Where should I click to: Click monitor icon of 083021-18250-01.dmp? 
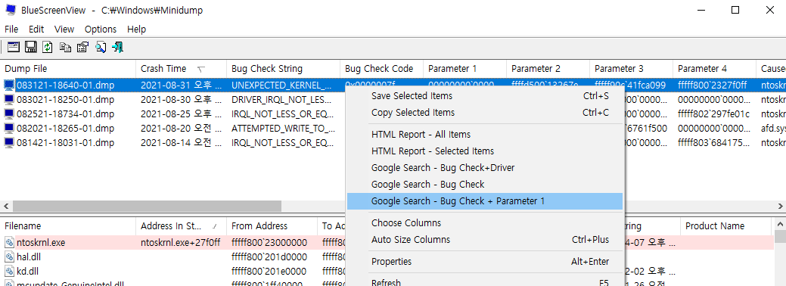pyautogui.click(x=9, y=99)
